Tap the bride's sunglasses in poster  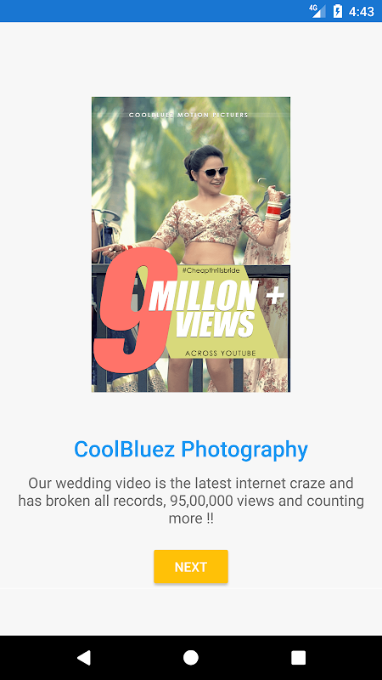pyautogui.click(x=216, y=172)
